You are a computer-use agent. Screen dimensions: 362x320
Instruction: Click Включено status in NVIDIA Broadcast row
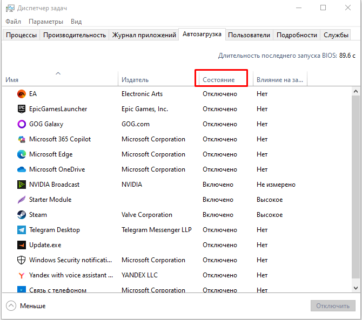tap(218, 185)
